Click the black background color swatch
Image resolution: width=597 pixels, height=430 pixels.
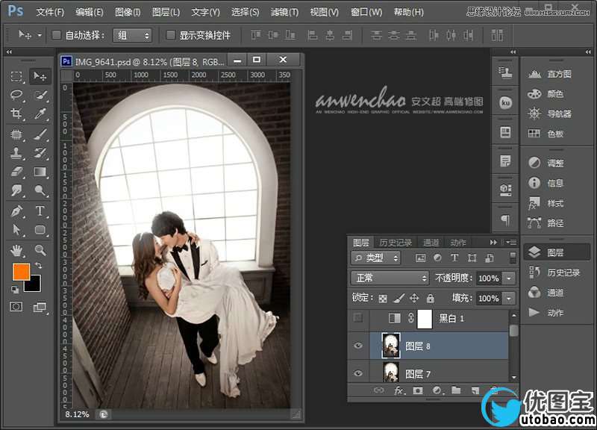35,287
